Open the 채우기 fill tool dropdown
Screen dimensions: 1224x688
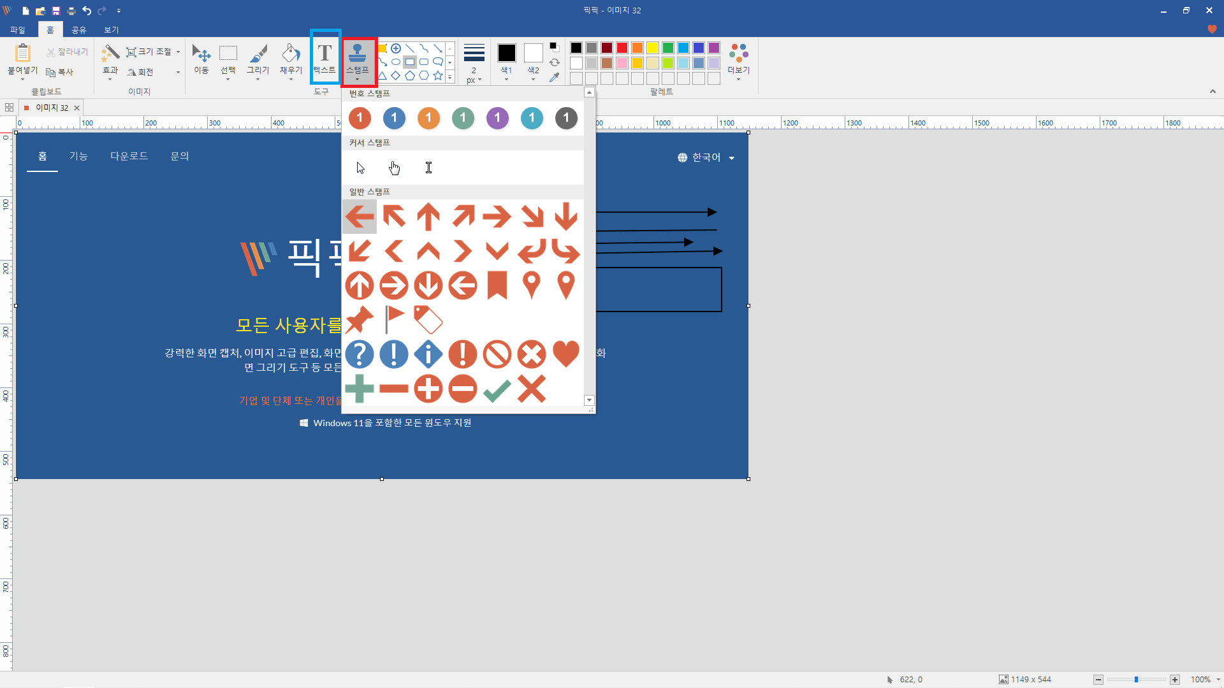click(291, 79)
